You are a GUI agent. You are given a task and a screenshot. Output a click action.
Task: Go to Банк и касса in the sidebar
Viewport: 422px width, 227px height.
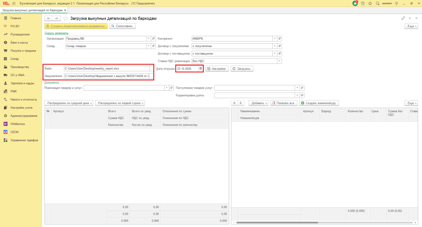tap(19, 42)
